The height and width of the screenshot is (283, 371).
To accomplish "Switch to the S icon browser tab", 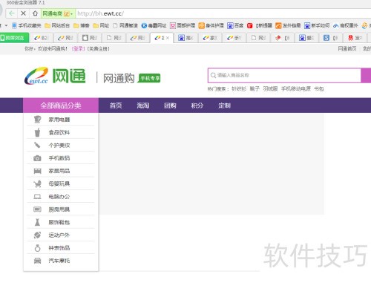I will (x=330, y=38).
